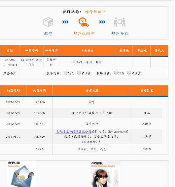Image resolution: width=175 pixels, height=187 pixels.
Task: Click the 收寄 package box icon
Action: click(48, 22)
